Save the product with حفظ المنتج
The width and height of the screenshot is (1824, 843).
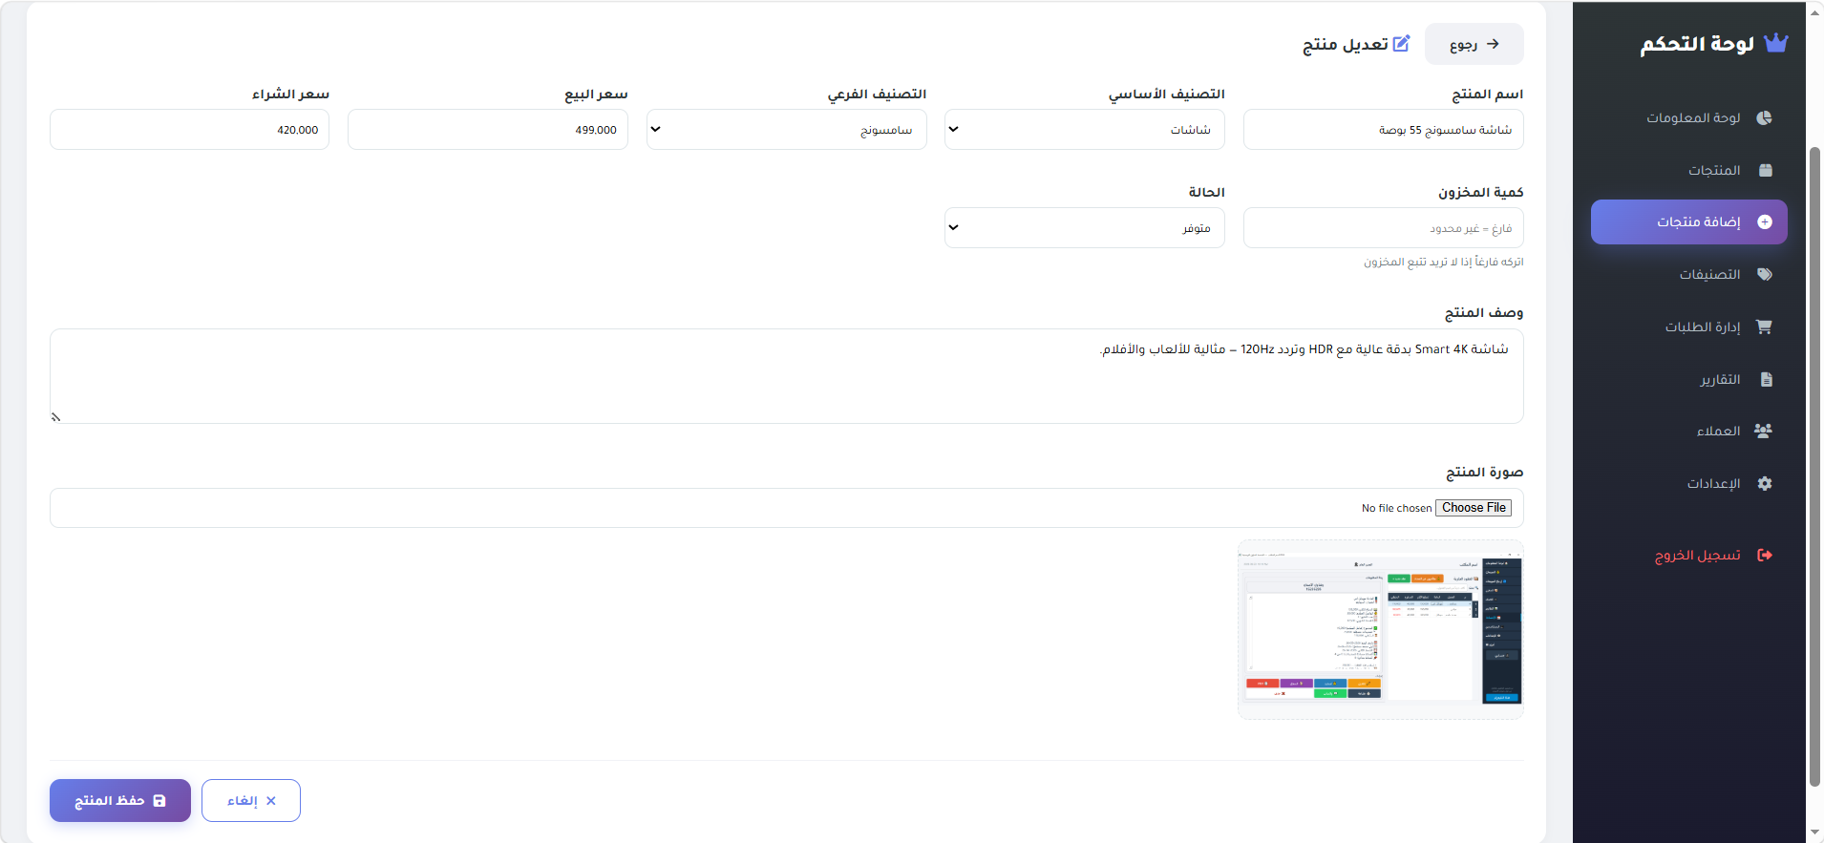tap(120, 800)
